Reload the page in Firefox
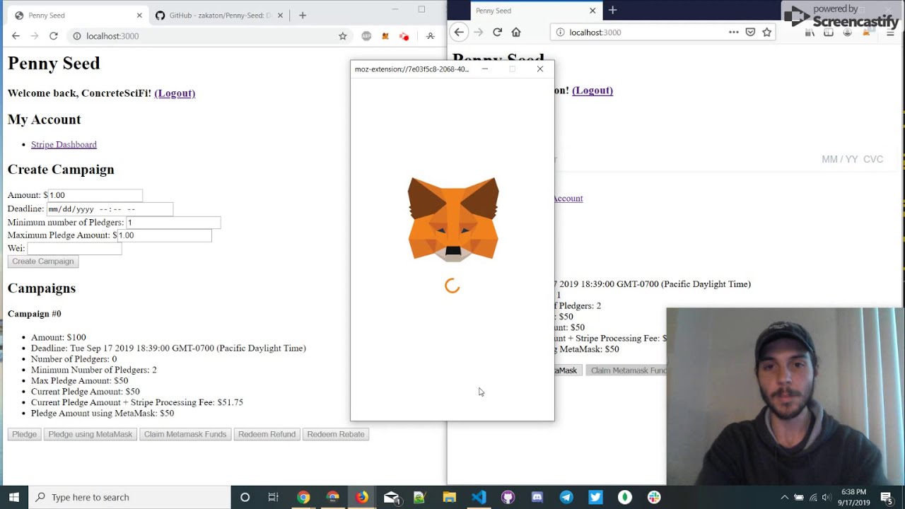The image size is (905, 509). point(497,32)
